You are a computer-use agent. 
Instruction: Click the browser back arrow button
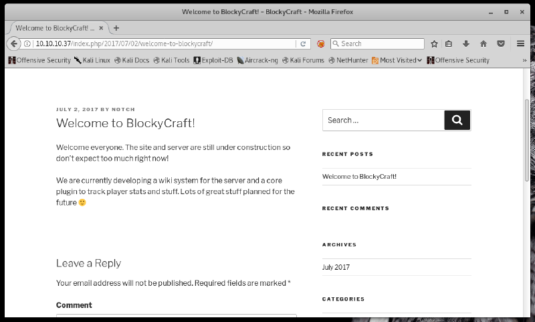[x=13, y=44]
